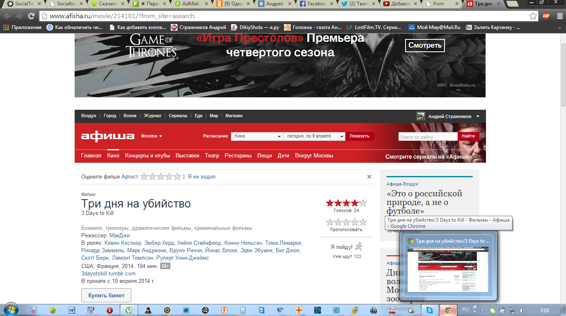
Task: Reload the page with Chrome's refresh icon
Action: [31, 16]
